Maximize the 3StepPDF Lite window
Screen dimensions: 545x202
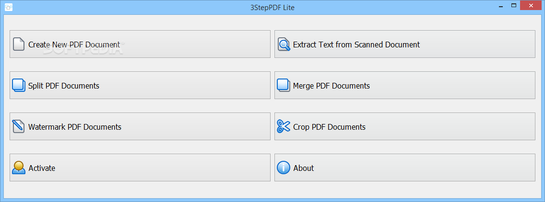513,6
